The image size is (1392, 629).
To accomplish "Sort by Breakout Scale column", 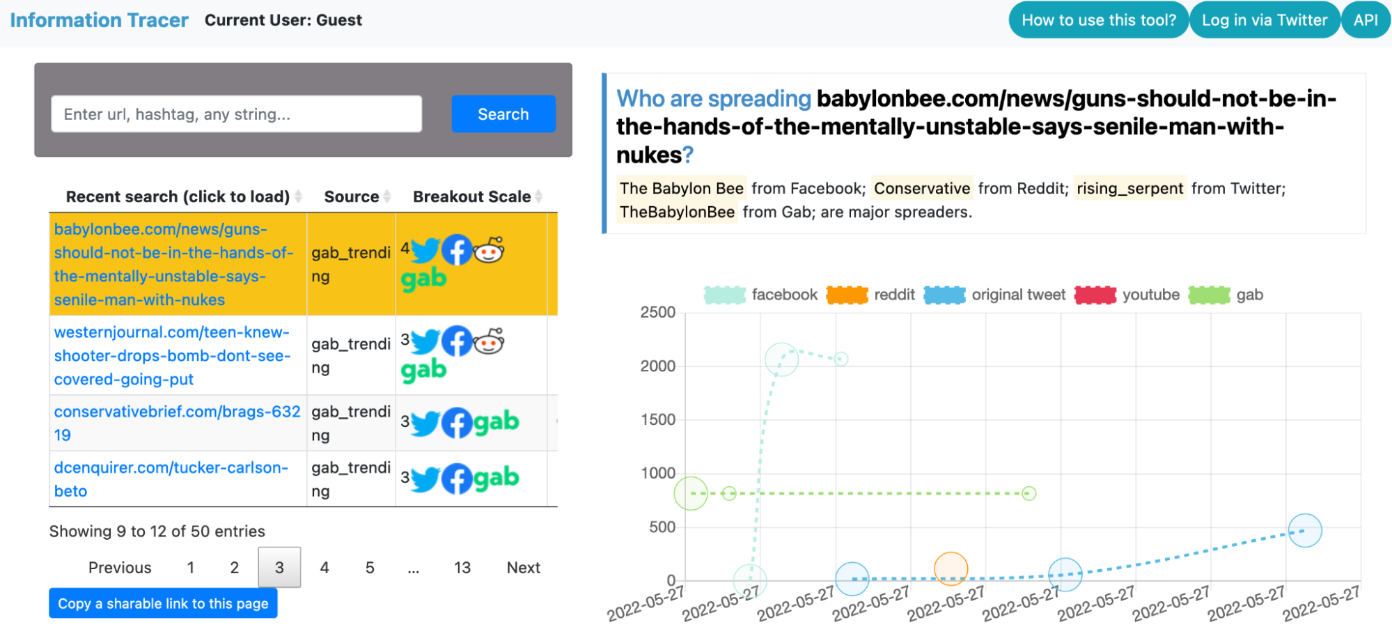I will point(472,196).
